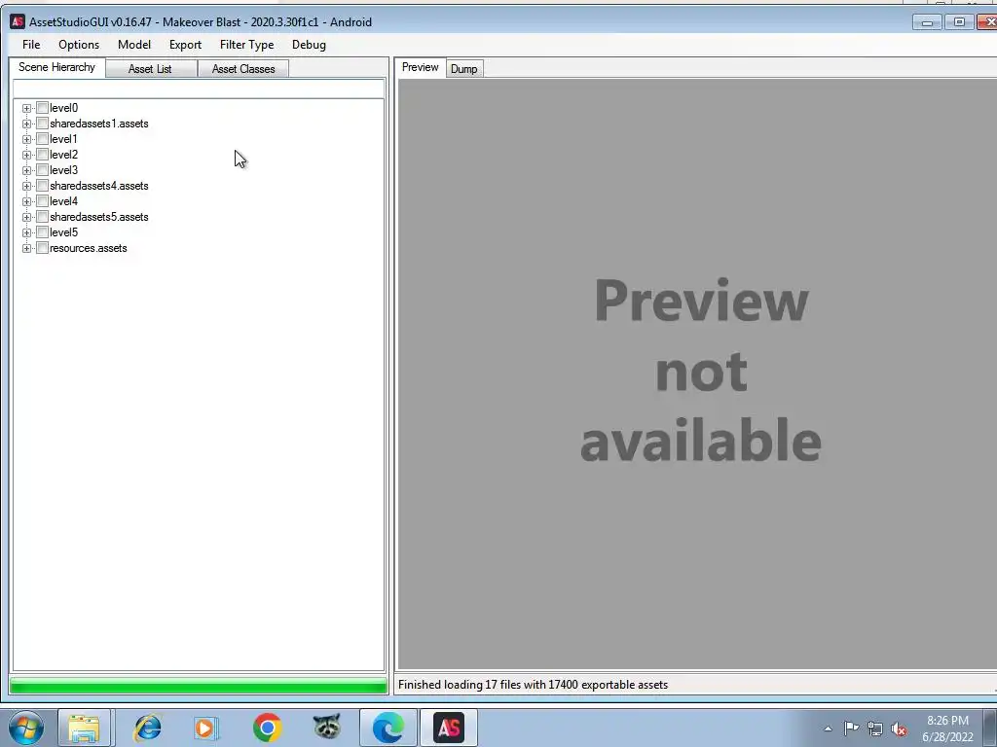
Task: Expand the resources.assets node
Action: pos(26,248)
